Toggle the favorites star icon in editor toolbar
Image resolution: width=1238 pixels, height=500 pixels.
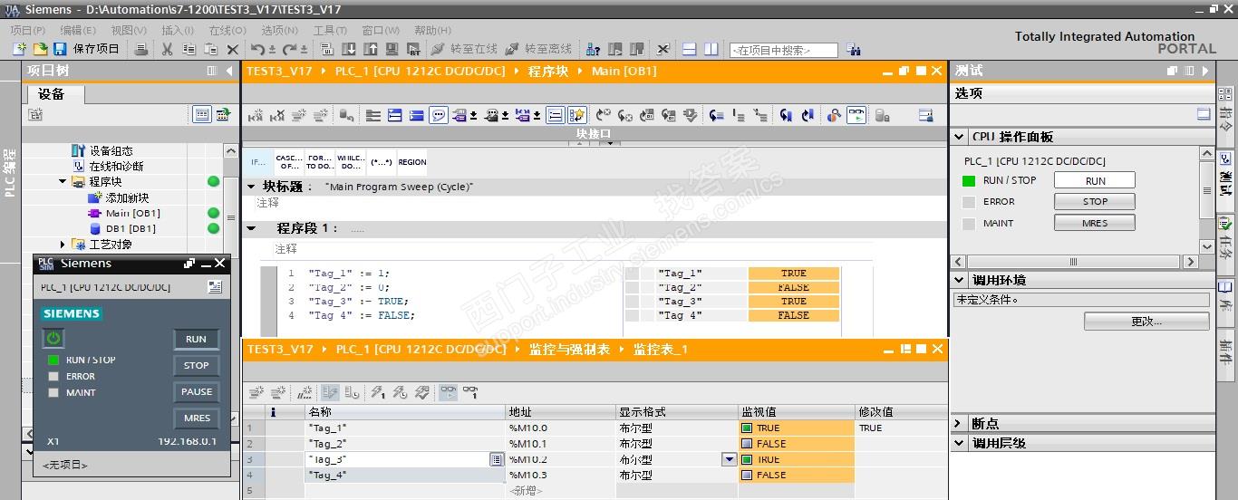576,115
